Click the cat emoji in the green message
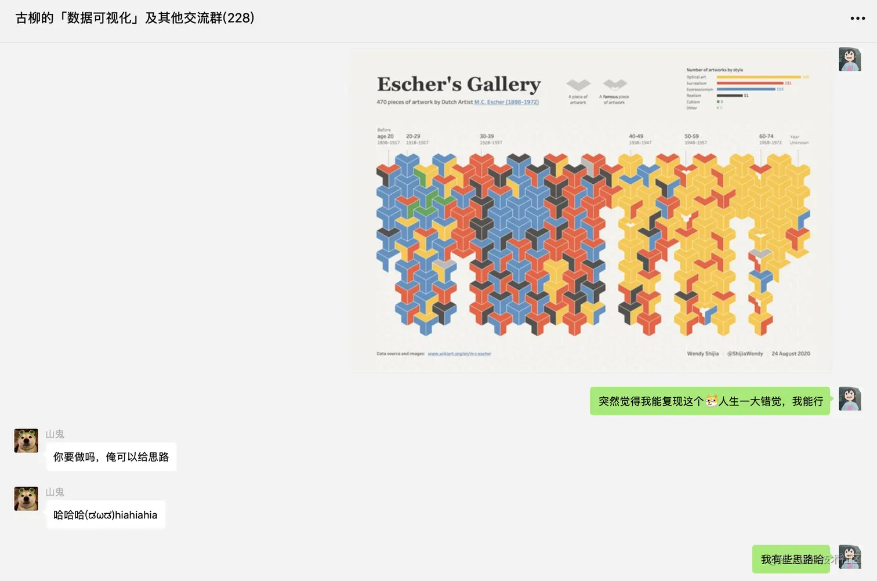 pos(711,401)
